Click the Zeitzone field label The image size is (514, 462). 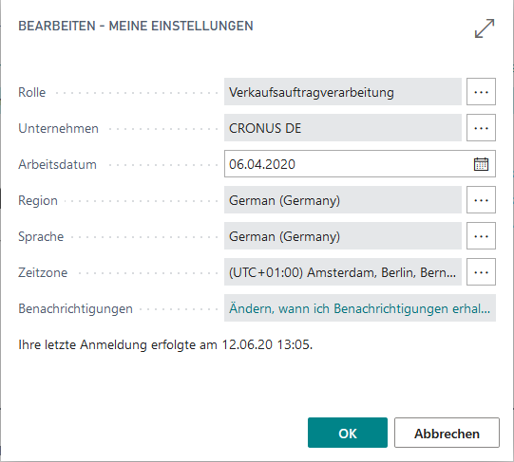pyautogui.click(x=43, y=272)
